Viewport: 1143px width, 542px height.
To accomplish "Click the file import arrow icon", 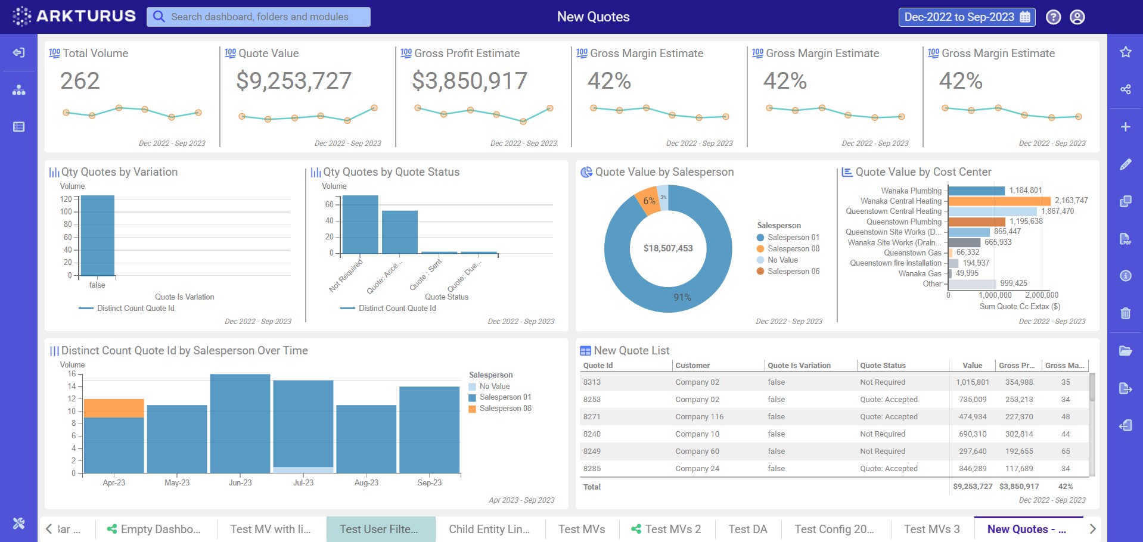I will (1125, 425).
